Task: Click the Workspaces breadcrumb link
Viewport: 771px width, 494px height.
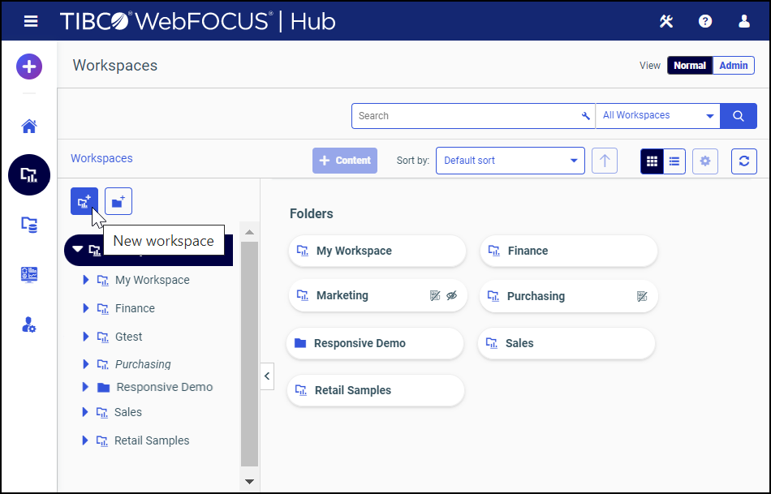Action: click(x=101, y=158)
